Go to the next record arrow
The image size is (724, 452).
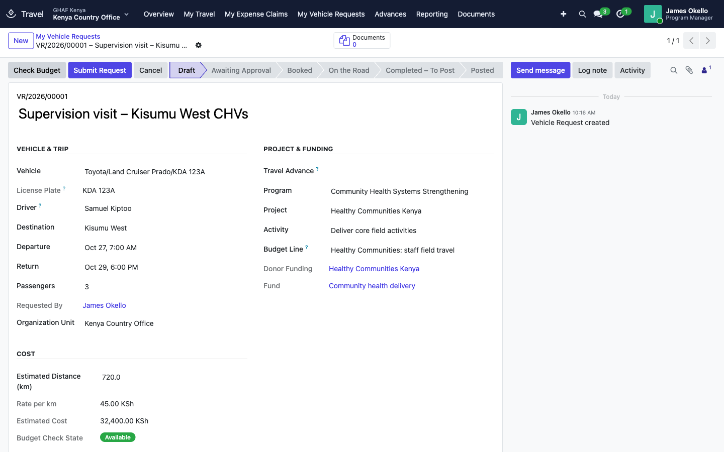708,41
